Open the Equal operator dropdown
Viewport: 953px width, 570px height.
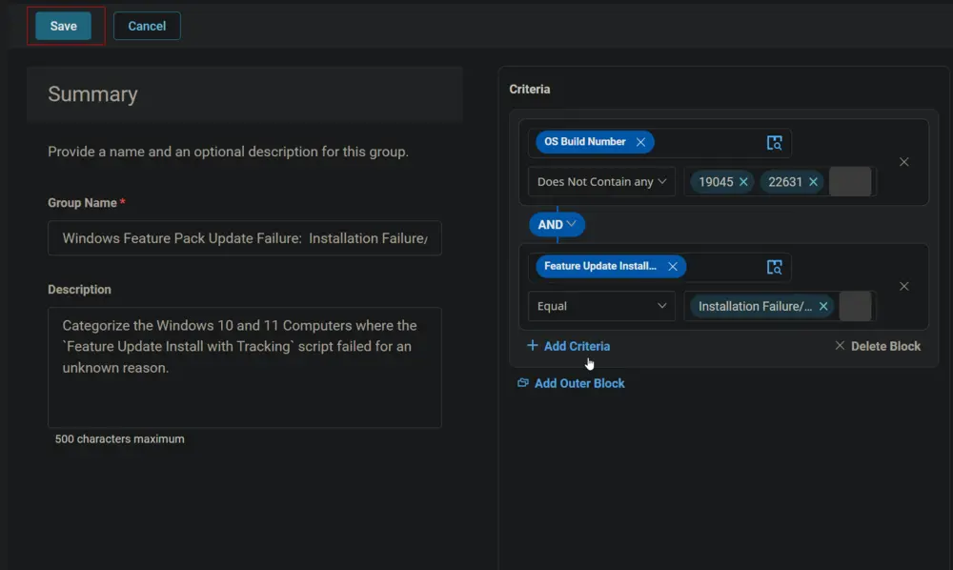pyautogui.click(x=601, y=306)
